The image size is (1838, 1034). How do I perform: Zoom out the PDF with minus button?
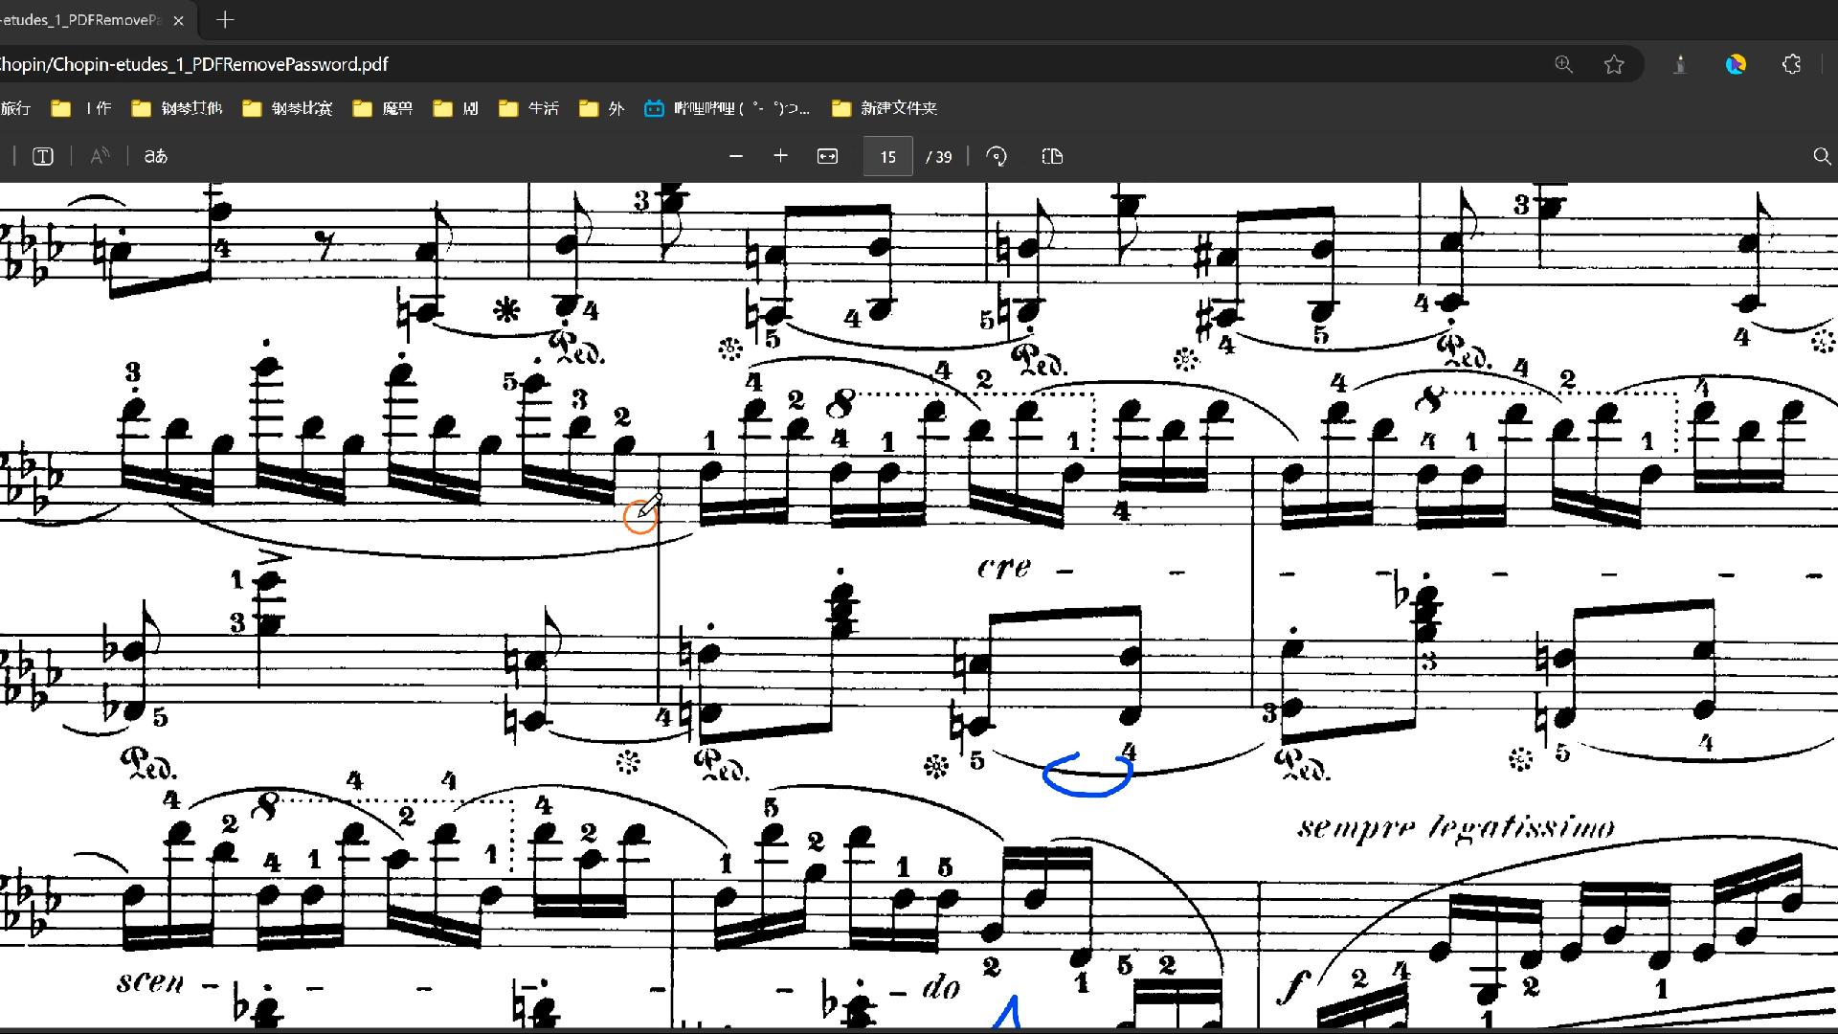(x=736, y=156)
